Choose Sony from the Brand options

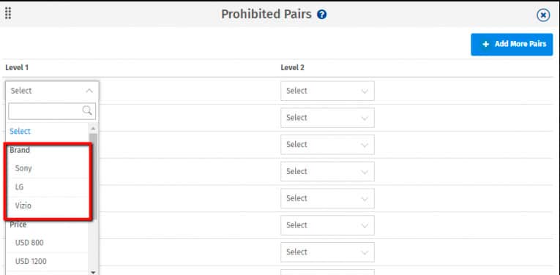click(23, 168)
